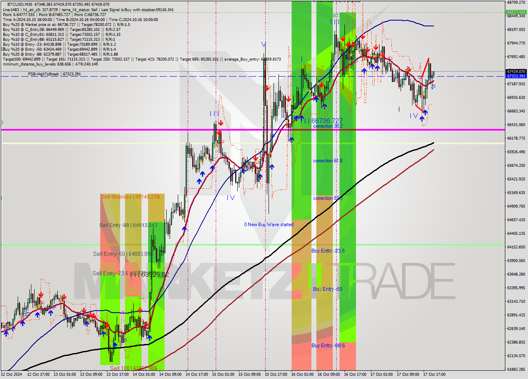
Task: Select the 'Buy %10 @ C_Entry38' info line
Action: [x=61, y=30]
